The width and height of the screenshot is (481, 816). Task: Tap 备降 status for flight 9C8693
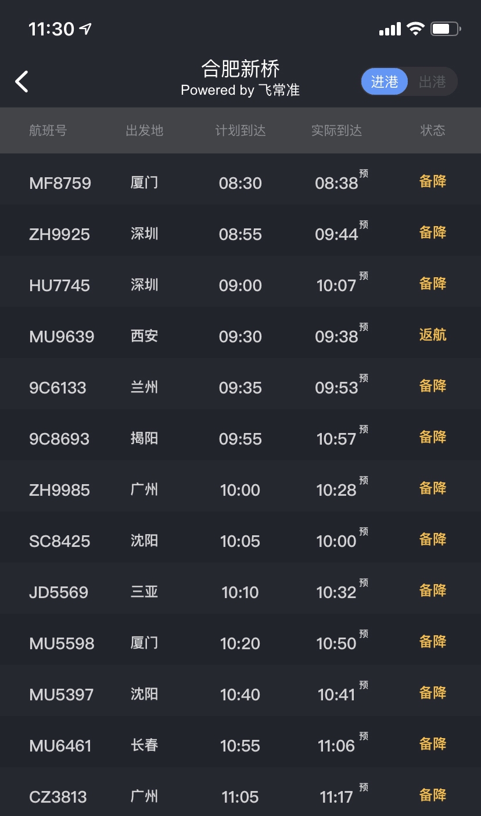(433, 437)
